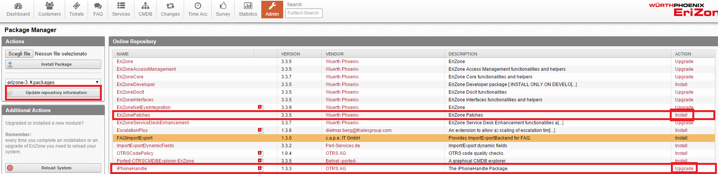Click the DESCRIPTION column header
The image size is (718, 174).
463,54
